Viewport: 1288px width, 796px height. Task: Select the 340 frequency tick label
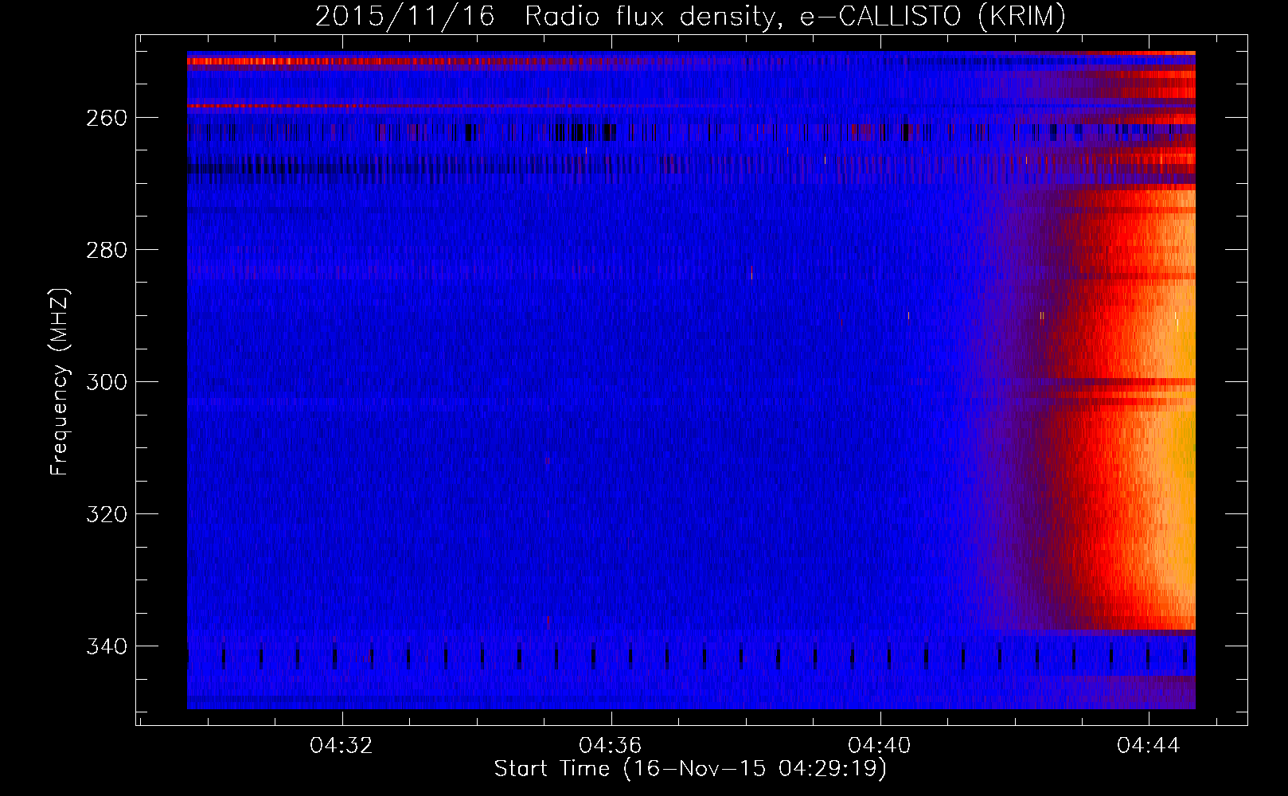(107, 646)
